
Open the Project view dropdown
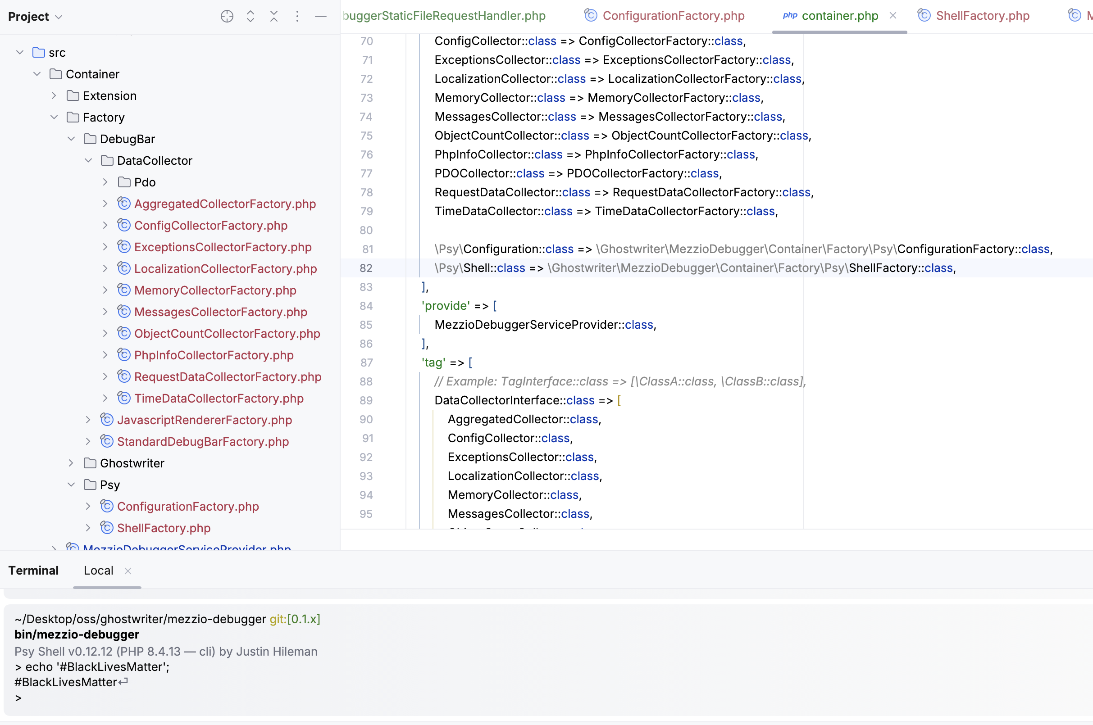pos(35,16)
